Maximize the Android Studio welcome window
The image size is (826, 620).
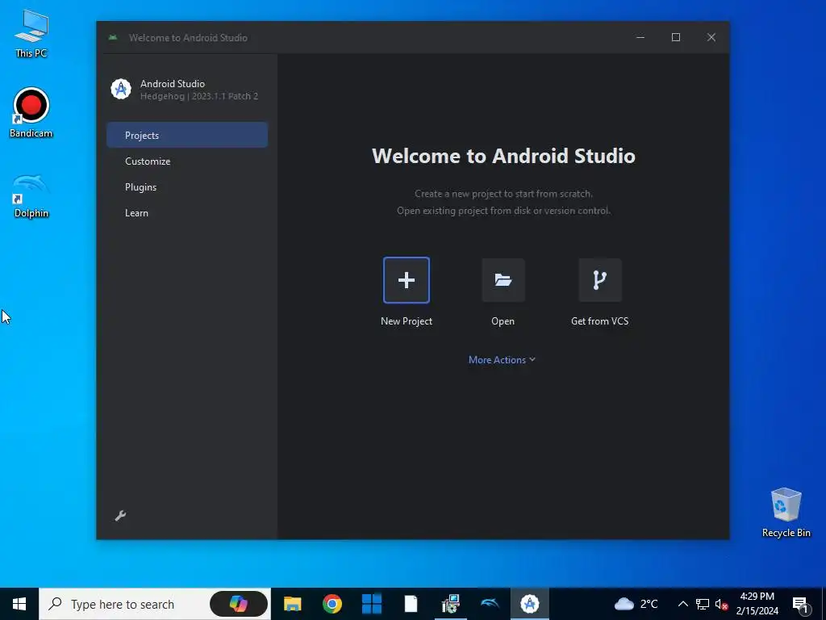676,37
